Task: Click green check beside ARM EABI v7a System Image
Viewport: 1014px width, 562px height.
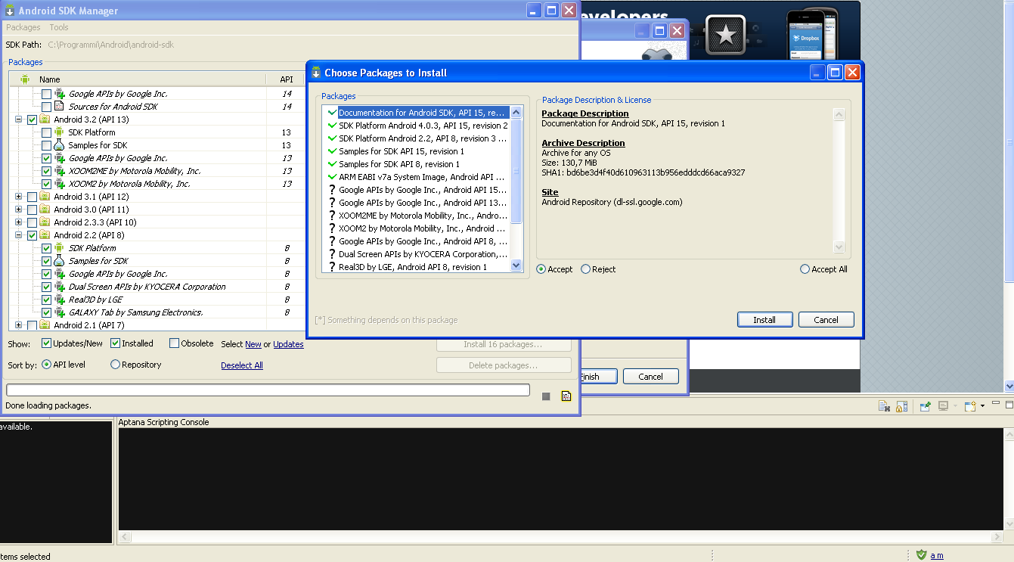Action: [x=332, y=177]
